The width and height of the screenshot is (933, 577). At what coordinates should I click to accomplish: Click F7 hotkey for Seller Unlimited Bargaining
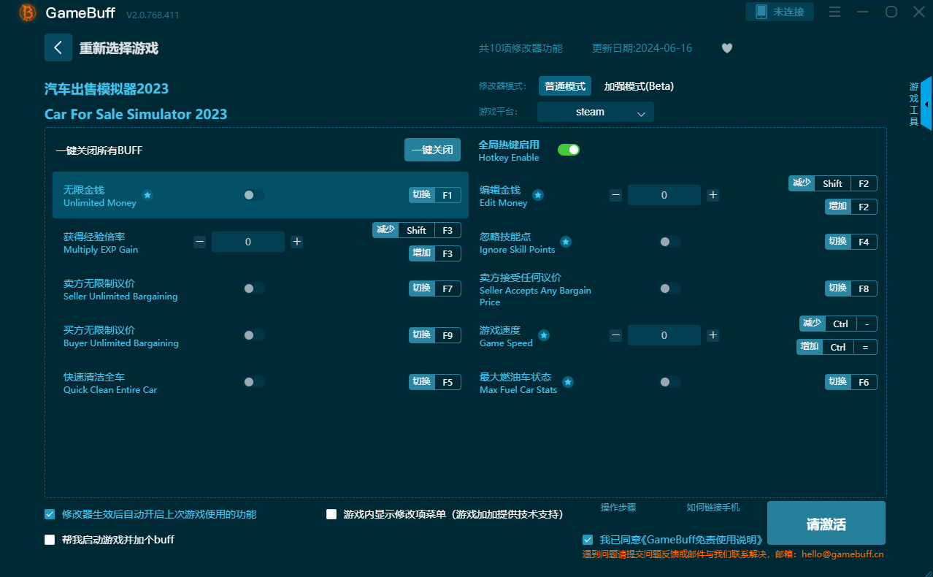pyautogui.click(x=435, y=288)
